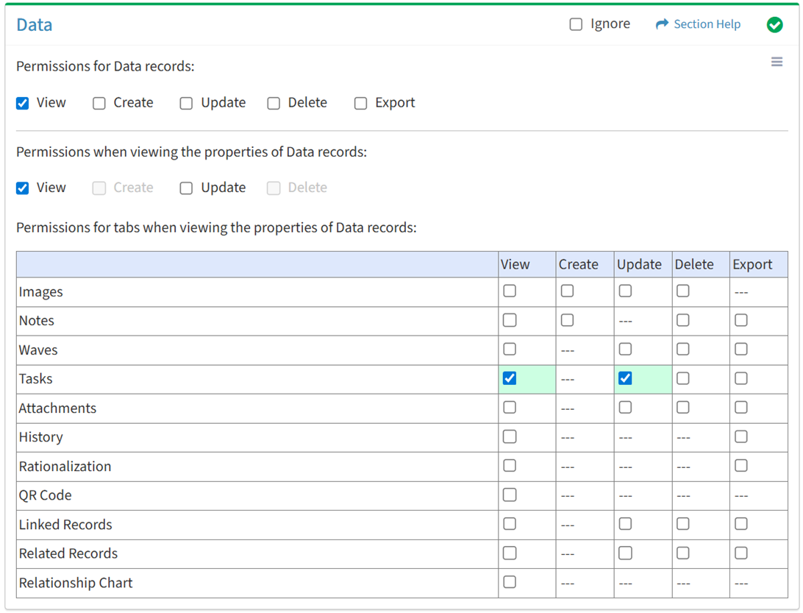Click the Section Help arrow icon
Viewport: 803px width, 613px height.
tap(662, 24)
